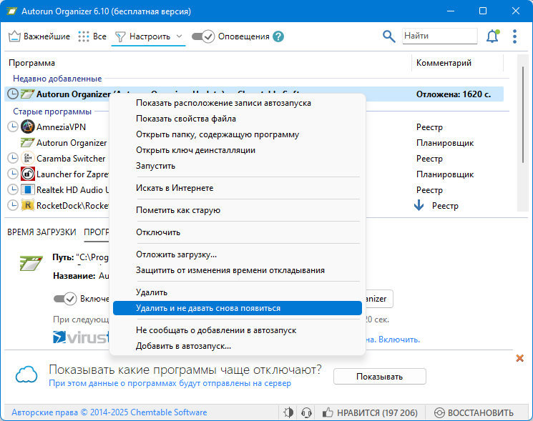Click the data-sending notice link in the banner
The image size is (533, 421).
pos(170,383)
